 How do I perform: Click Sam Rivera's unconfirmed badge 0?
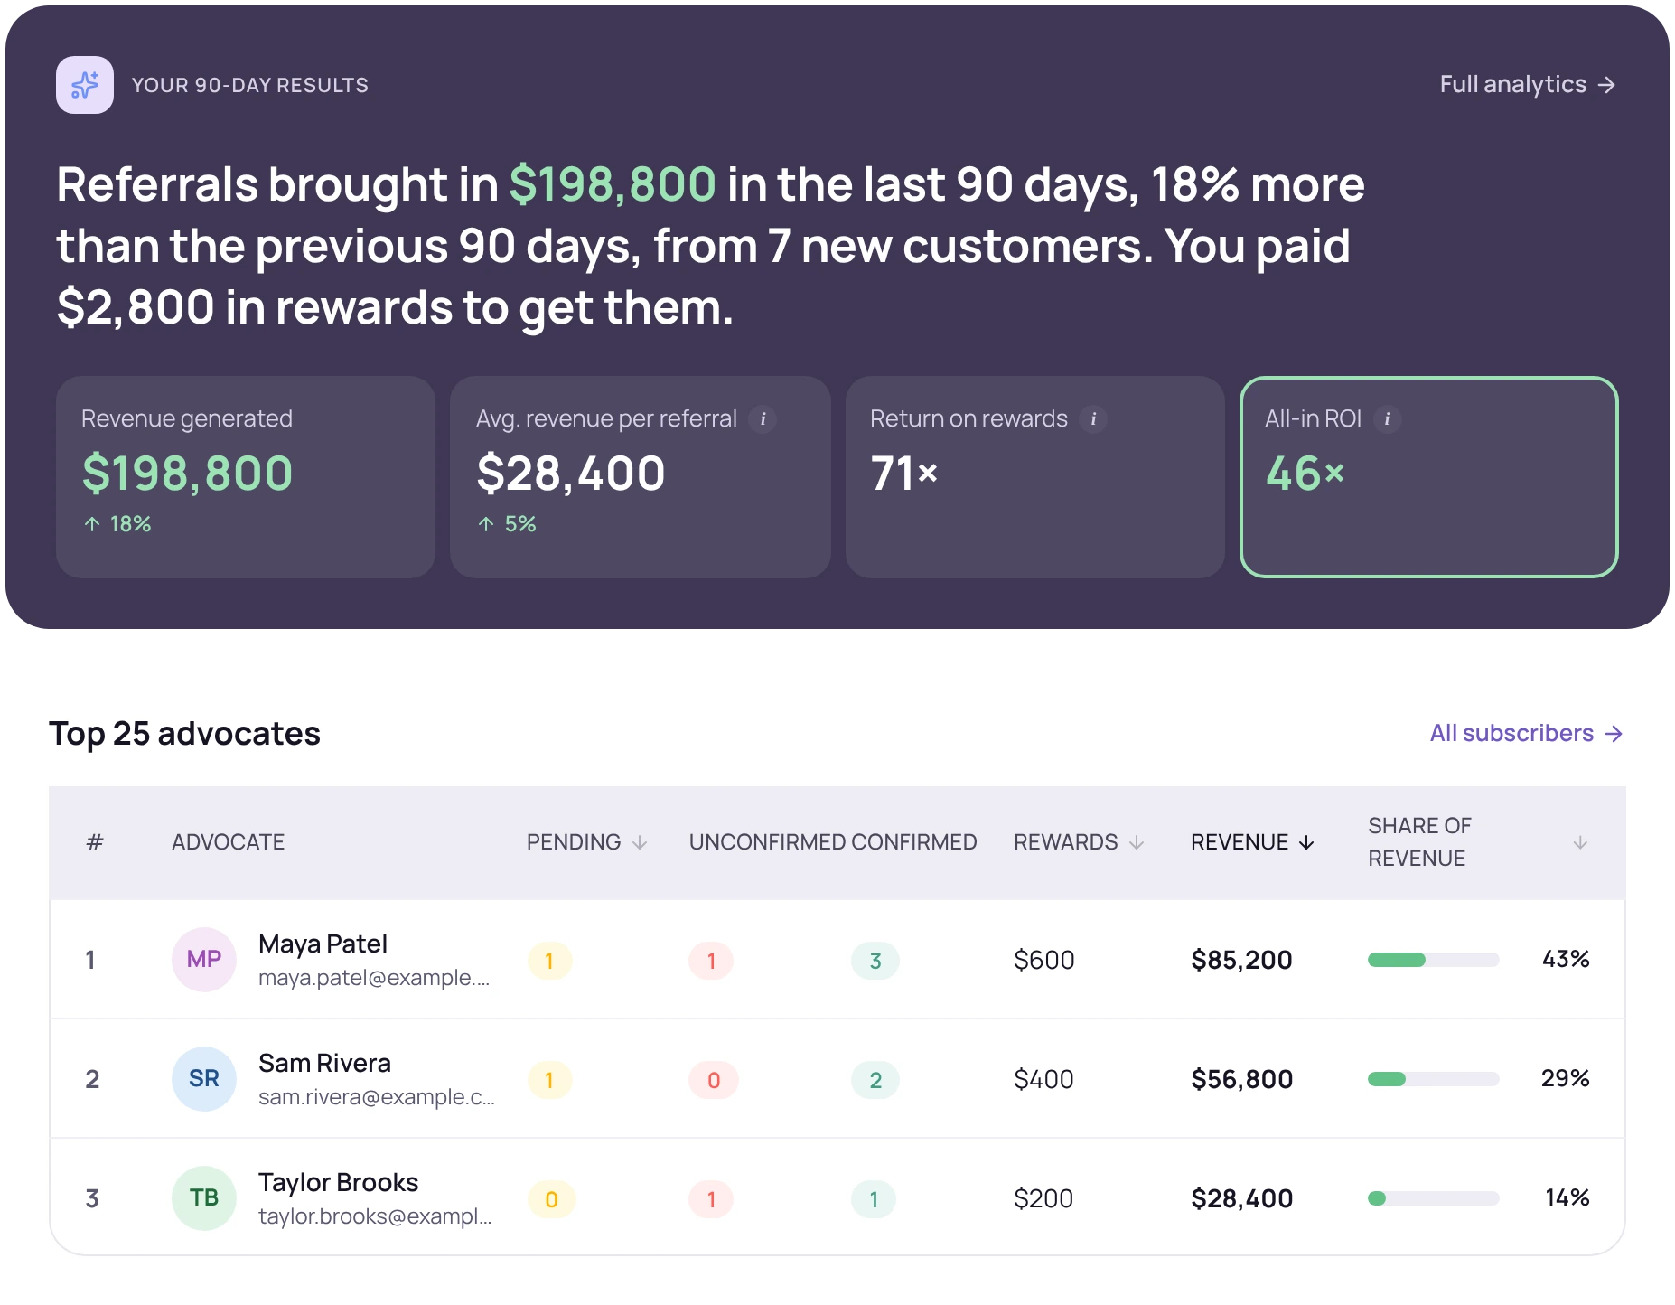click(x=714, y=1080)
